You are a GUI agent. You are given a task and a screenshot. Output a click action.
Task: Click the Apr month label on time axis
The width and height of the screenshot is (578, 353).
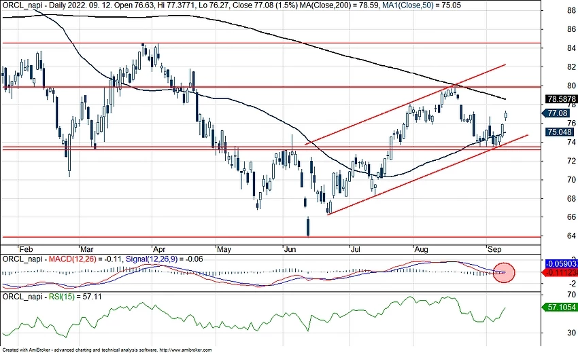159,249
